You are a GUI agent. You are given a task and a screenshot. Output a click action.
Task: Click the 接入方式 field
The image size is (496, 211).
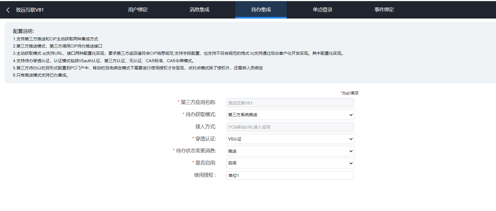click(x=290, y=127)
